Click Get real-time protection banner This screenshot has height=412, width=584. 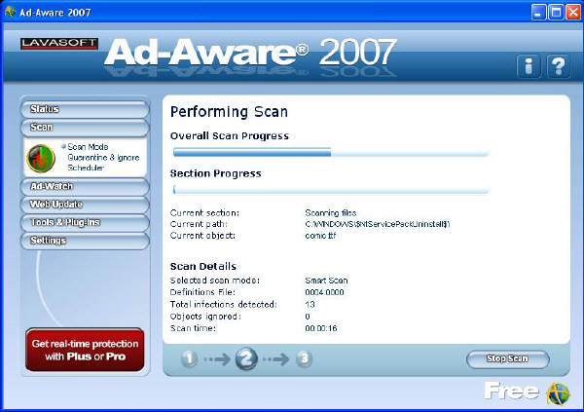pos(85,350)
